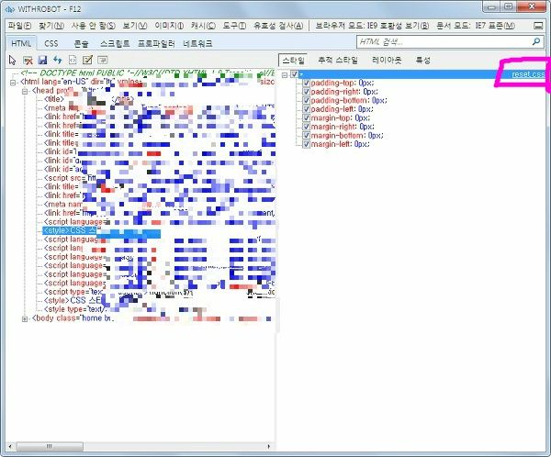Uncheck the padding-left property checkbox
Image resolution: width=551 pixels, height=457 pixels.
(x=306, y=109)
